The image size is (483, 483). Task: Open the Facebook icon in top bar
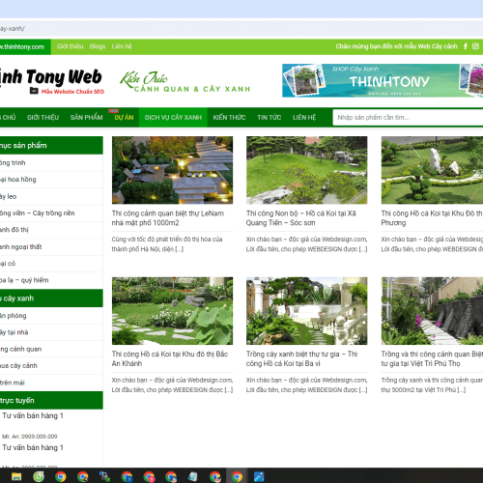466,46
